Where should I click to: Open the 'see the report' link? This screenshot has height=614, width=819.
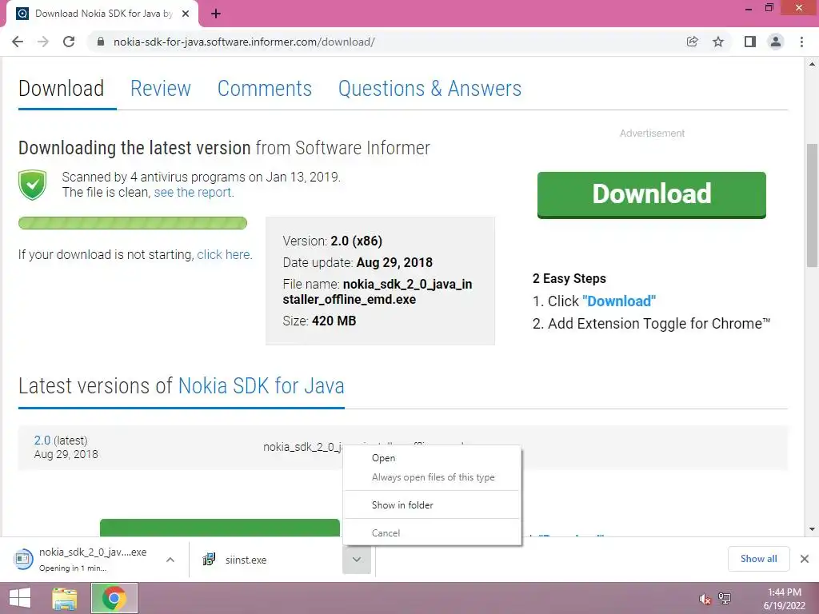pos(192,192)
